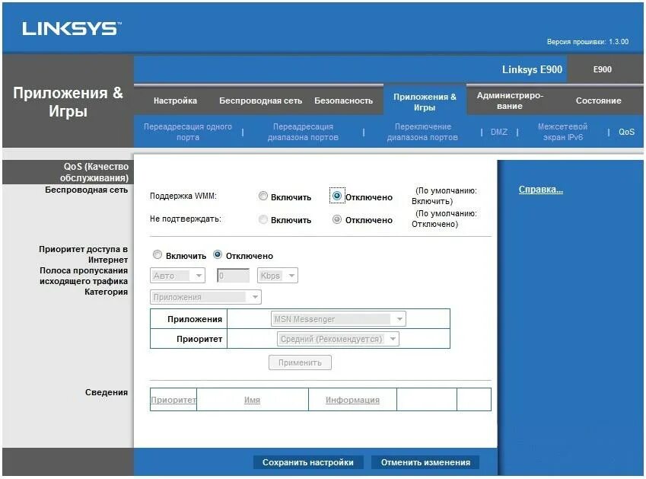Select Отключено for Не подтверждать
Screen dimensions: 646x479
coord(337,219)
